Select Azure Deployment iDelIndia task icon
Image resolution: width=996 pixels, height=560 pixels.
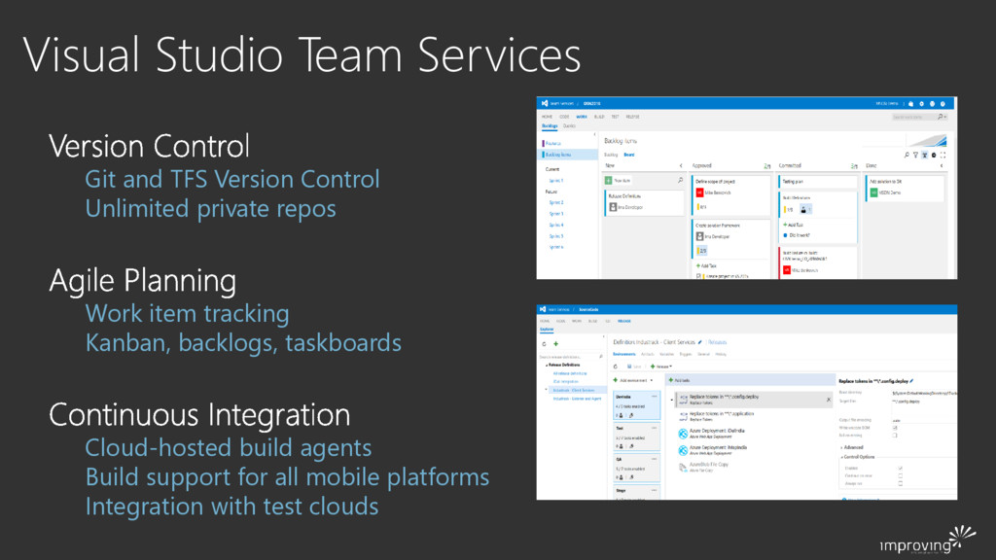(683, 433)
